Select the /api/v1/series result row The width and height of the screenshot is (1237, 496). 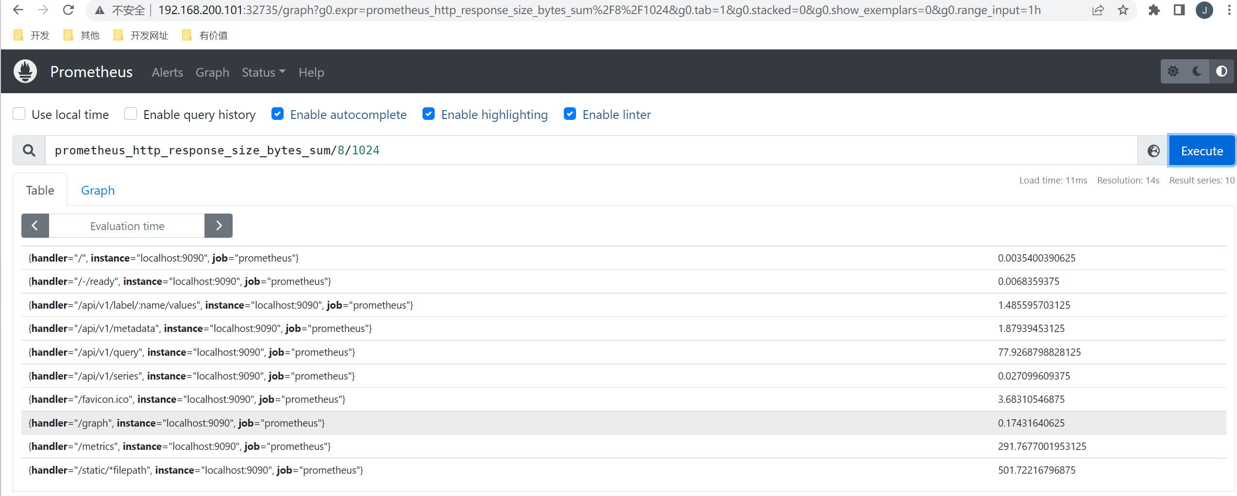coord(624,376)
